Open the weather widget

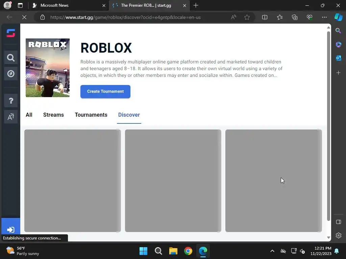[x=23, y=251]
